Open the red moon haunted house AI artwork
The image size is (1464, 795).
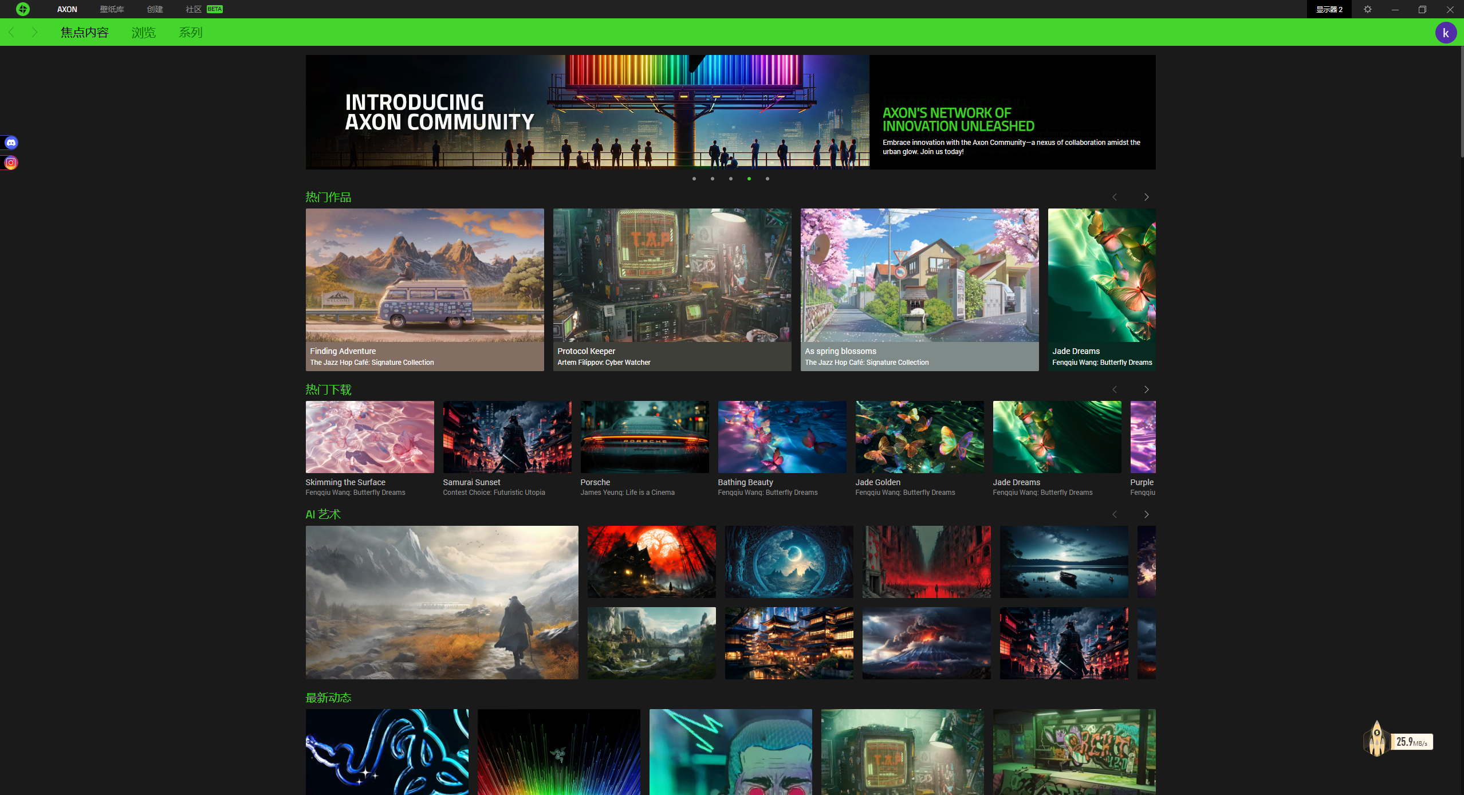(x=652, y=562)
